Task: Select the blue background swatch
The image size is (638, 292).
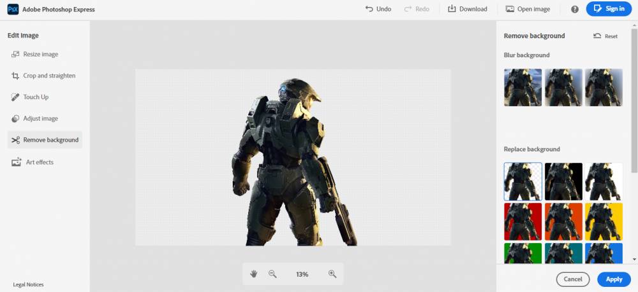Action: coord(604,253)
